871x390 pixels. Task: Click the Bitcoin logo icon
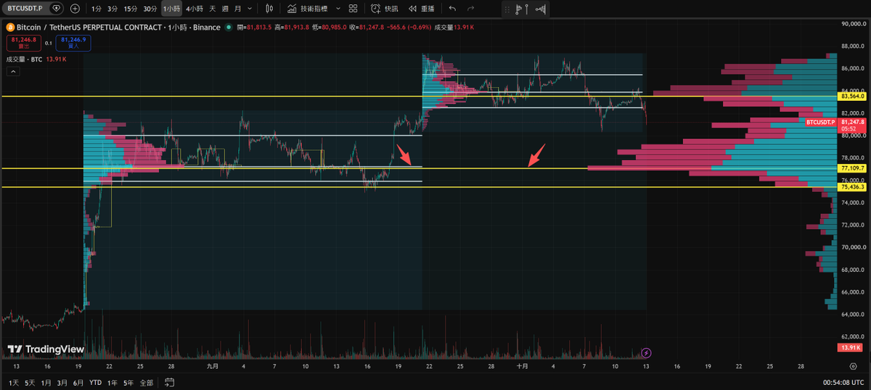click(x=10, y=27)
